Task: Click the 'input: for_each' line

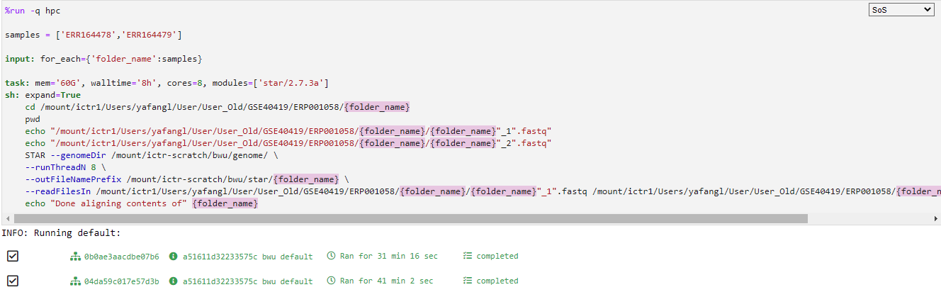Action: pyautogui.click(x=103, y=59)
